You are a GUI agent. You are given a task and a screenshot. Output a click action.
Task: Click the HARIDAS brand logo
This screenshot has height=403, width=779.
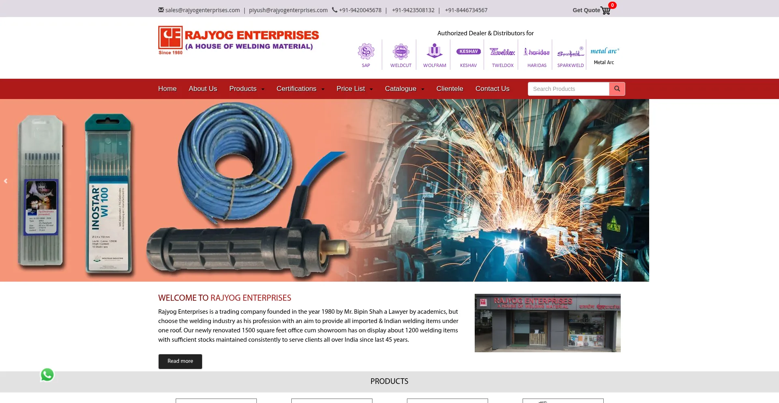click(537, 52)
